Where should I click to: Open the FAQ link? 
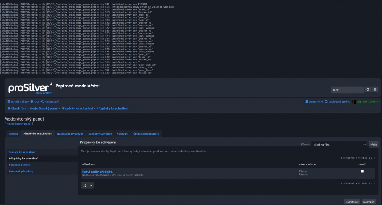35,102
